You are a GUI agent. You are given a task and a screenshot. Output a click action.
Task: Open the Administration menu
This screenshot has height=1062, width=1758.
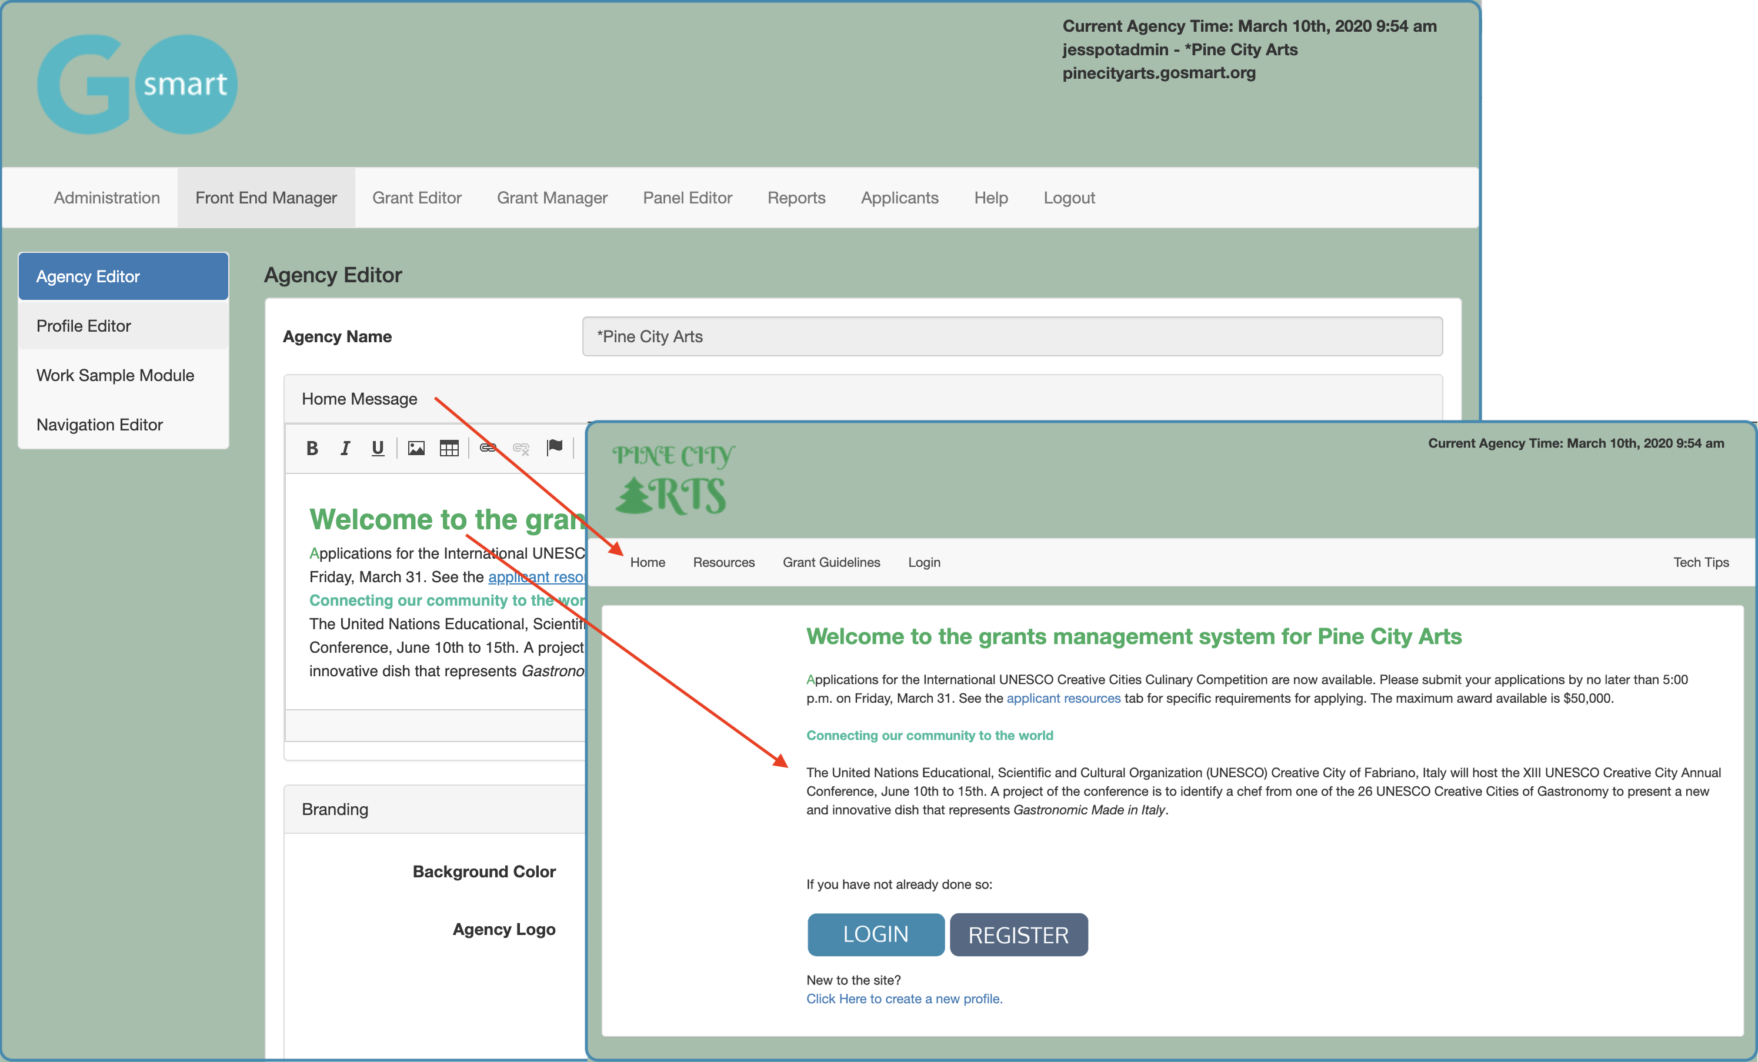pos(107,198)
